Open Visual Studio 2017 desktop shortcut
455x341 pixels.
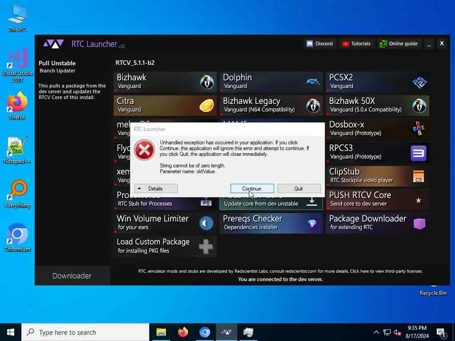click(17, 66)
